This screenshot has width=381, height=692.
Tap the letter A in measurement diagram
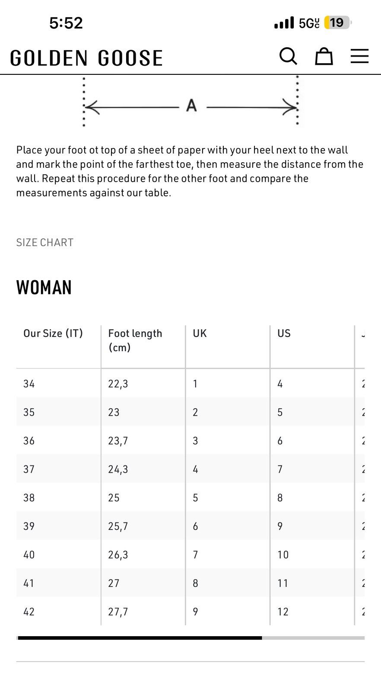coord(191,105)
